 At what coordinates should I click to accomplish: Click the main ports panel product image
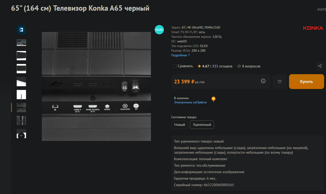[x=96, y=86]
